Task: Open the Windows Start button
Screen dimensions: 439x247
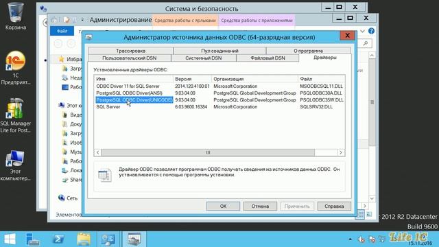Action: [10, 239]
